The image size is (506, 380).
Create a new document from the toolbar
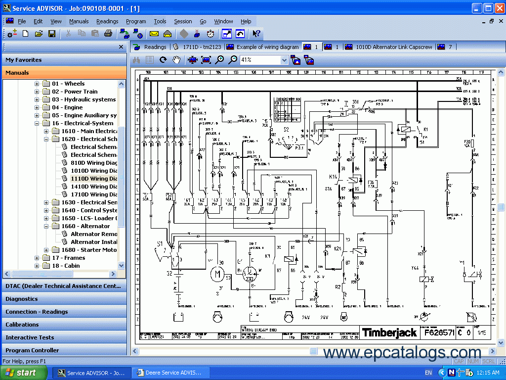click(x=26, y=33)
